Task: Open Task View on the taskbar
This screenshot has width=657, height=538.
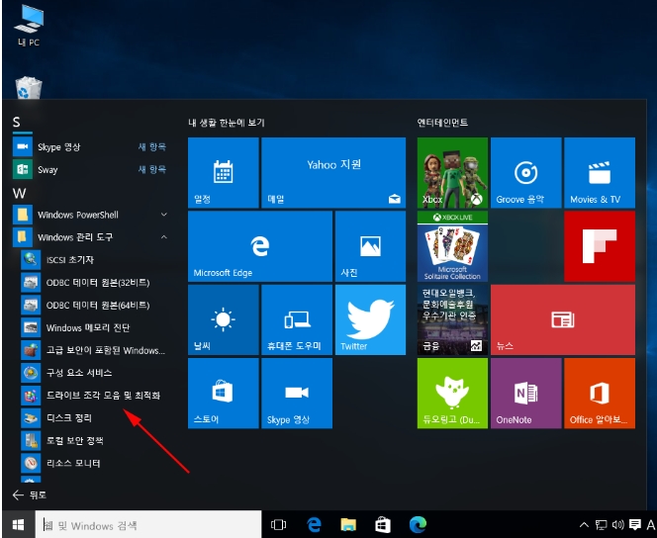Action: (x=278, y=524)
